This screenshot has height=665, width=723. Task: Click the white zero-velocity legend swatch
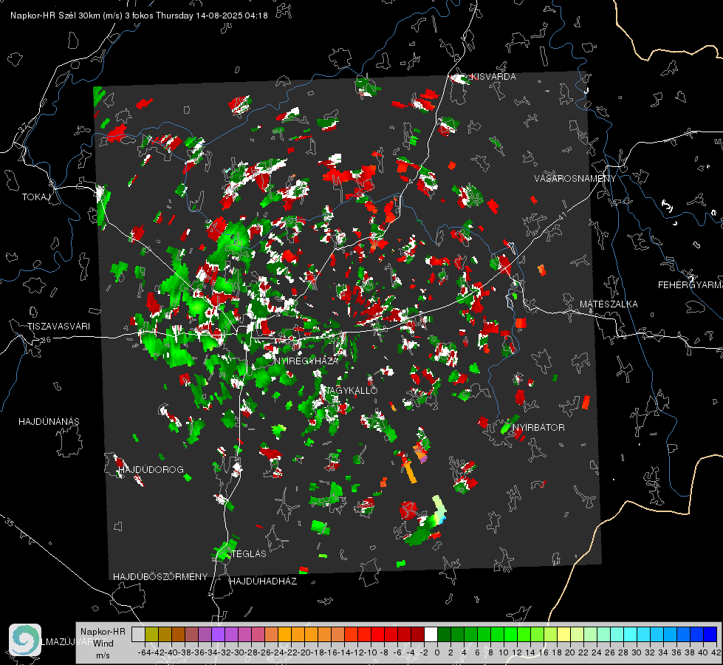pyautogui.click(x=431, y=634)
